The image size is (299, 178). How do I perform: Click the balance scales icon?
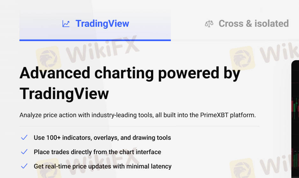[x=209, y=24]
